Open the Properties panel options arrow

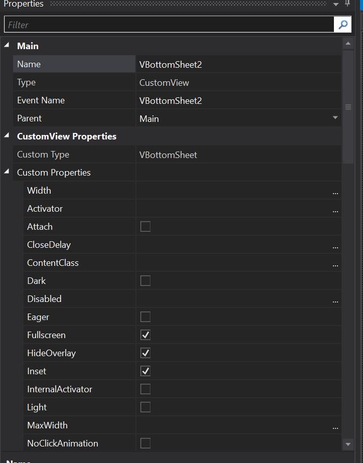pyautogui.click(x=336, y=4)
